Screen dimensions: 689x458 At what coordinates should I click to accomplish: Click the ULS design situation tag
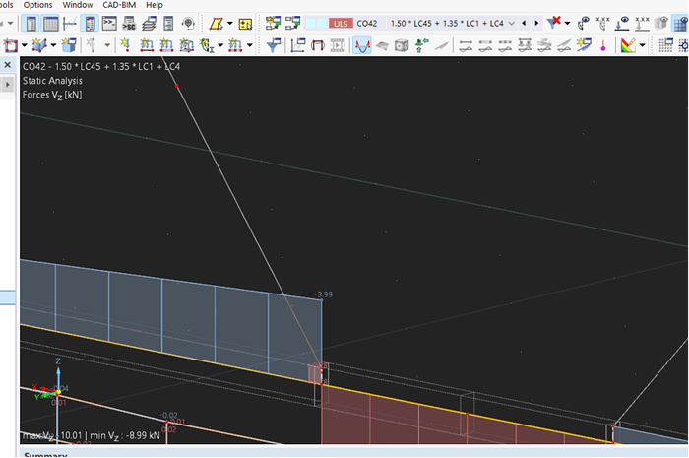point(341,24)
